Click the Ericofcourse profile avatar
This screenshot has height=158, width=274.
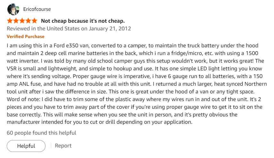point(12,9)
